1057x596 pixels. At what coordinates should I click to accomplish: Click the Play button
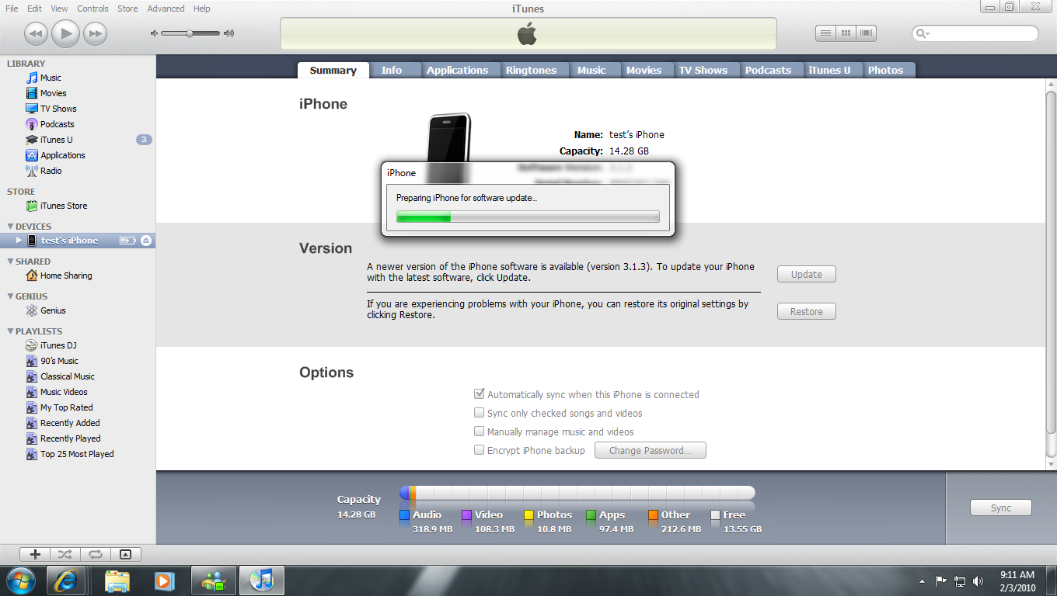point(65,33)
